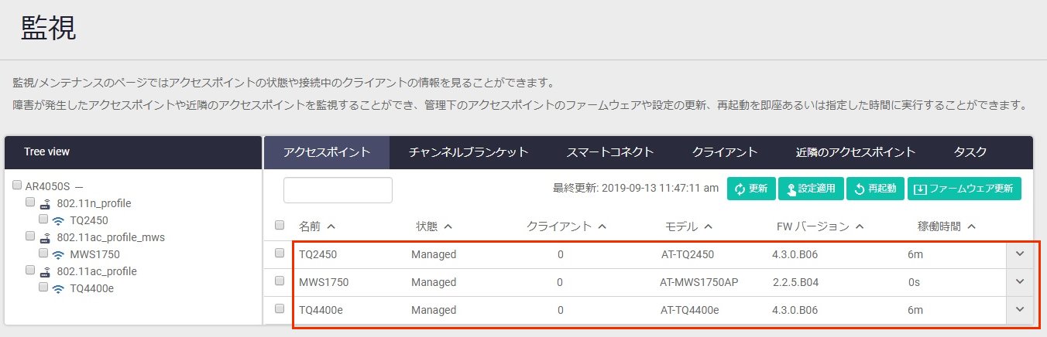Click the router icon of 802.11ac_profile_mws
This screenshot has height=337, width=1047.
point(46,238)
